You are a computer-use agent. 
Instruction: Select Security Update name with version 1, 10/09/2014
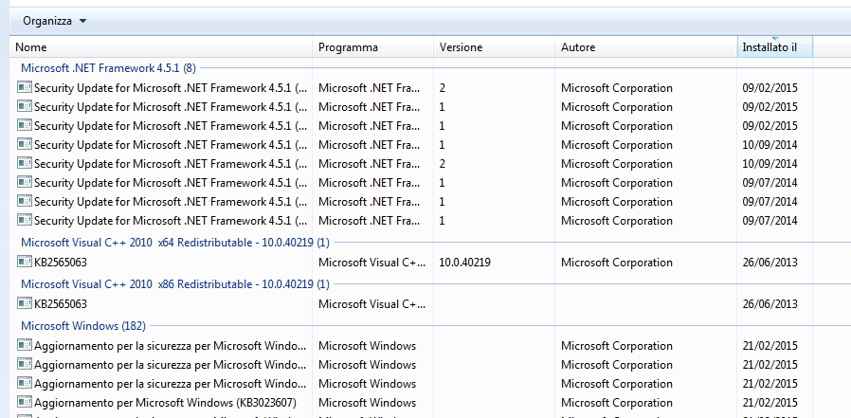click(171, 145)
